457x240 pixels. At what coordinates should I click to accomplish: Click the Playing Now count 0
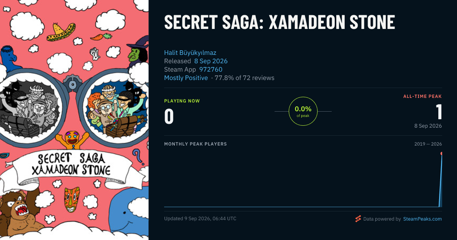pos(169,116)
